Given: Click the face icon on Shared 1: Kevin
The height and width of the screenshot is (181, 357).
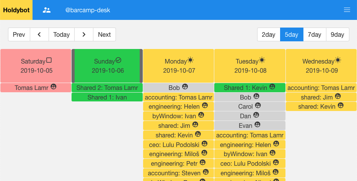Looking at the screenshot, I should pyautogui.click(x=272, y=87).
